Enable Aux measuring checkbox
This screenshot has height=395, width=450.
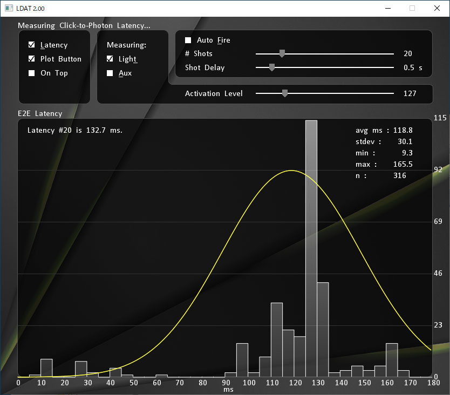(x=110, y=73)
